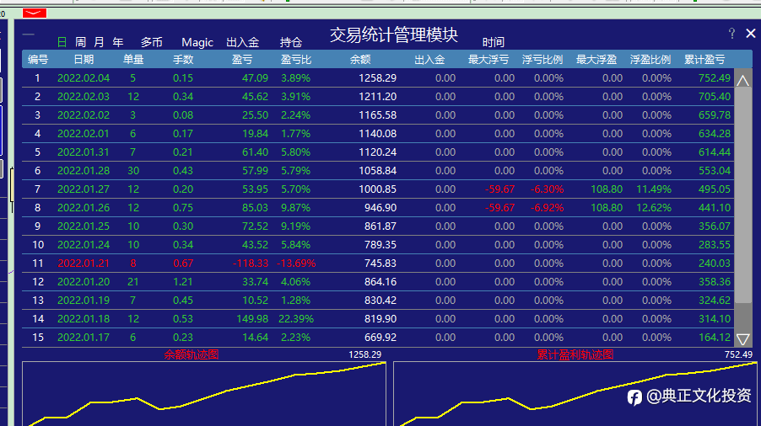Click the table's vertical scrollbar thumb

pyautogui.click(x=742, y=195)
